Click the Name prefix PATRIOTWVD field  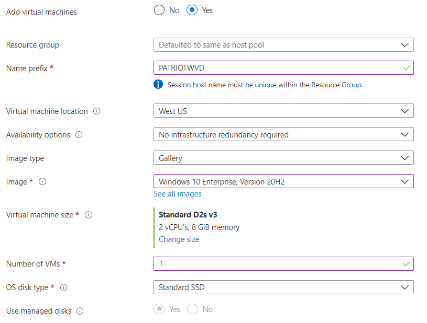(278, 68)
